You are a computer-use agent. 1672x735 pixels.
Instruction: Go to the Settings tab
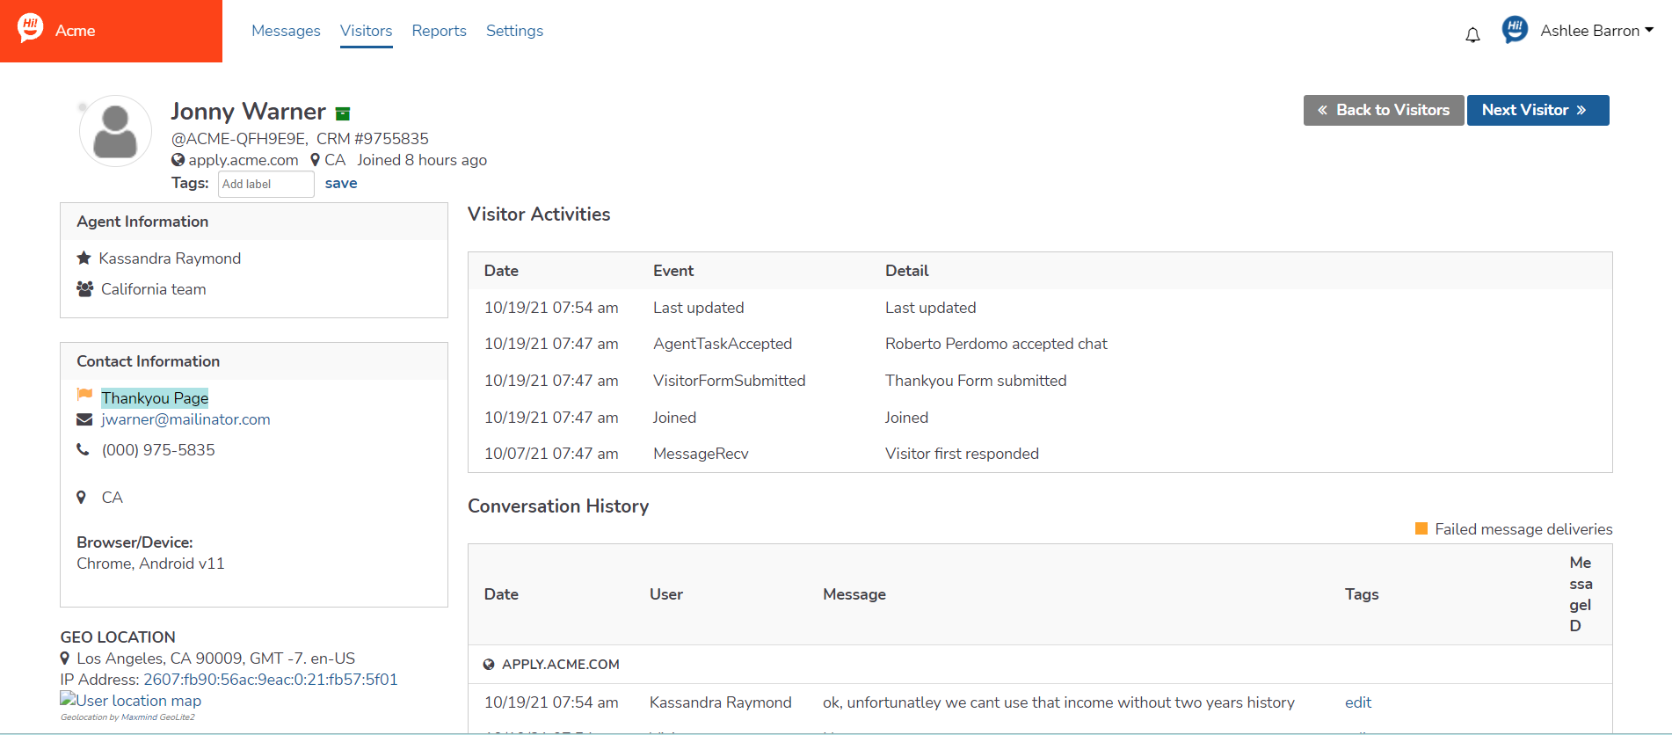point(514,31)
